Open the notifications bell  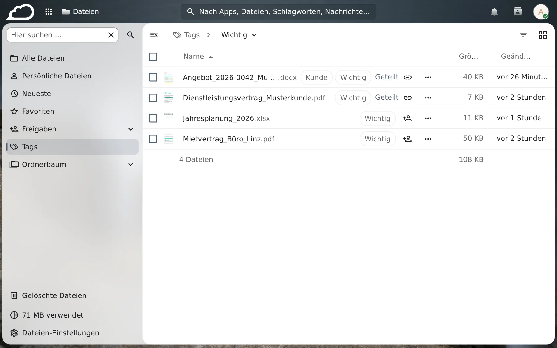coord(494,12)
